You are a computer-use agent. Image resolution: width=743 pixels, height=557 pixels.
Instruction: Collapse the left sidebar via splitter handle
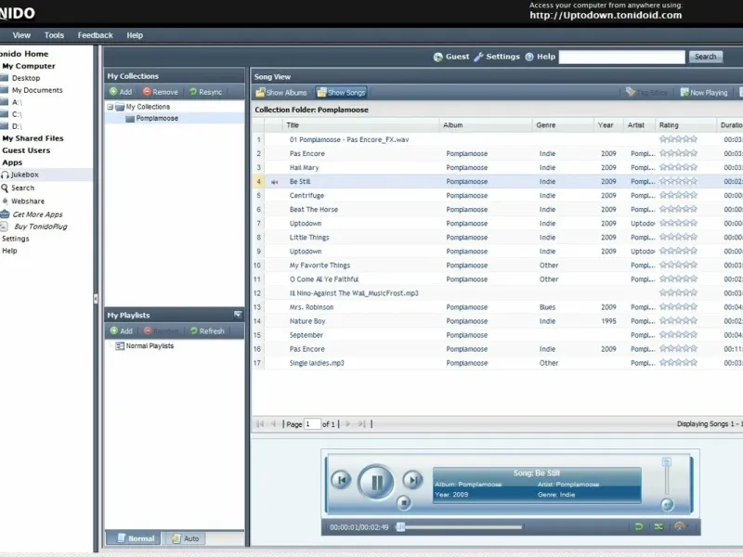[x=96, y=298]
